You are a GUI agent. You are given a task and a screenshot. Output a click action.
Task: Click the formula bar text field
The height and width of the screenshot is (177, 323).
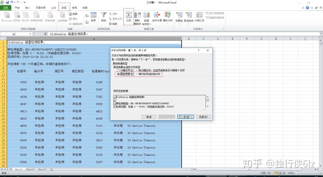click(x=184, y=34)
